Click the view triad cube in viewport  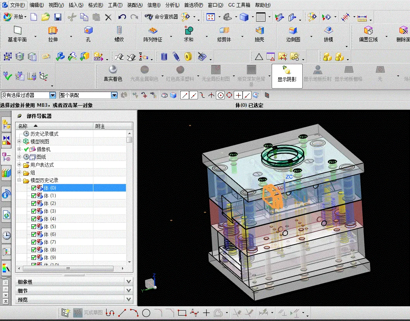[150, 284]
